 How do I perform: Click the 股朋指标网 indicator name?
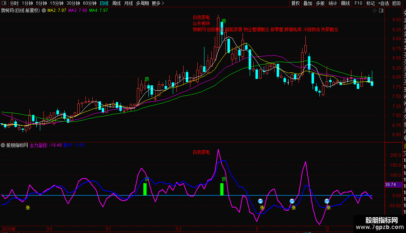click(x=17, y=145)
